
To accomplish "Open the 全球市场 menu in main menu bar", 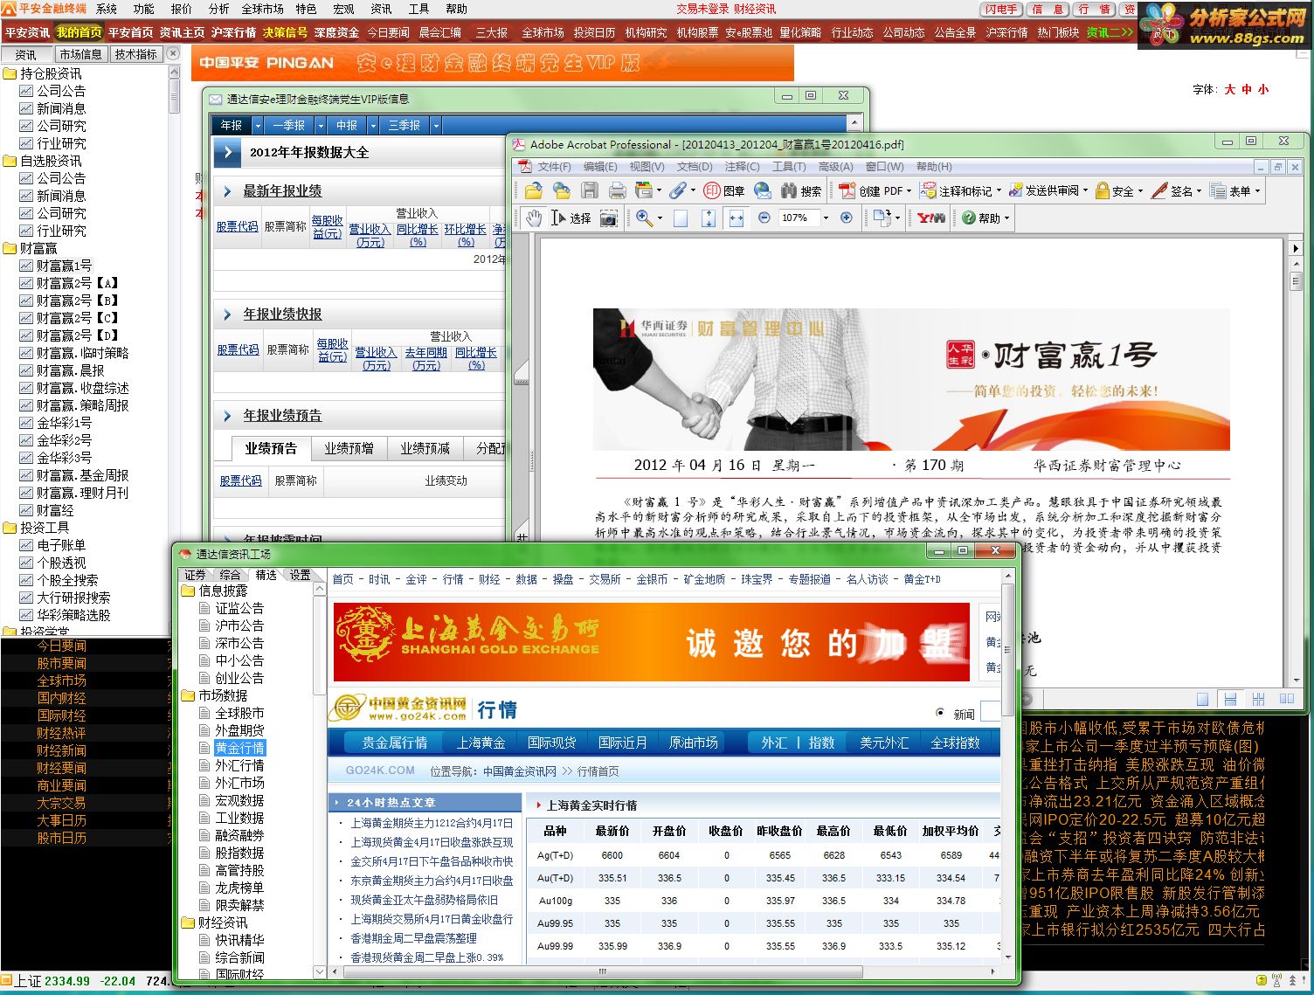I will pos(262,9).
